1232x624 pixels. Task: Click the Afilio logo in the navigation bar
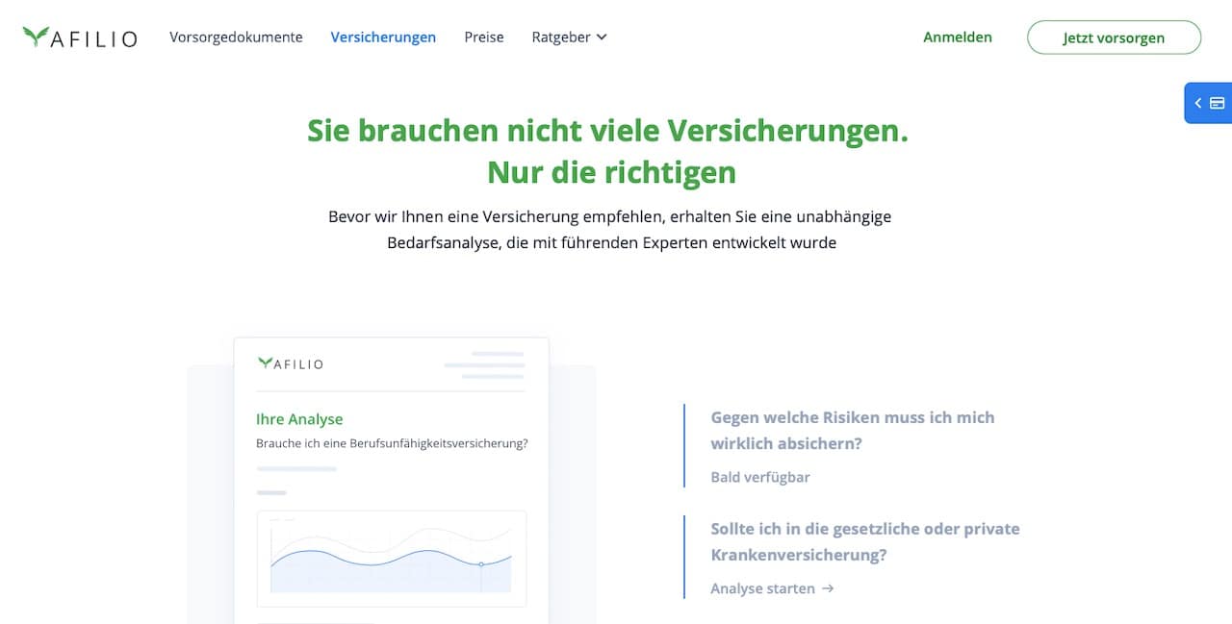[79, 37]
